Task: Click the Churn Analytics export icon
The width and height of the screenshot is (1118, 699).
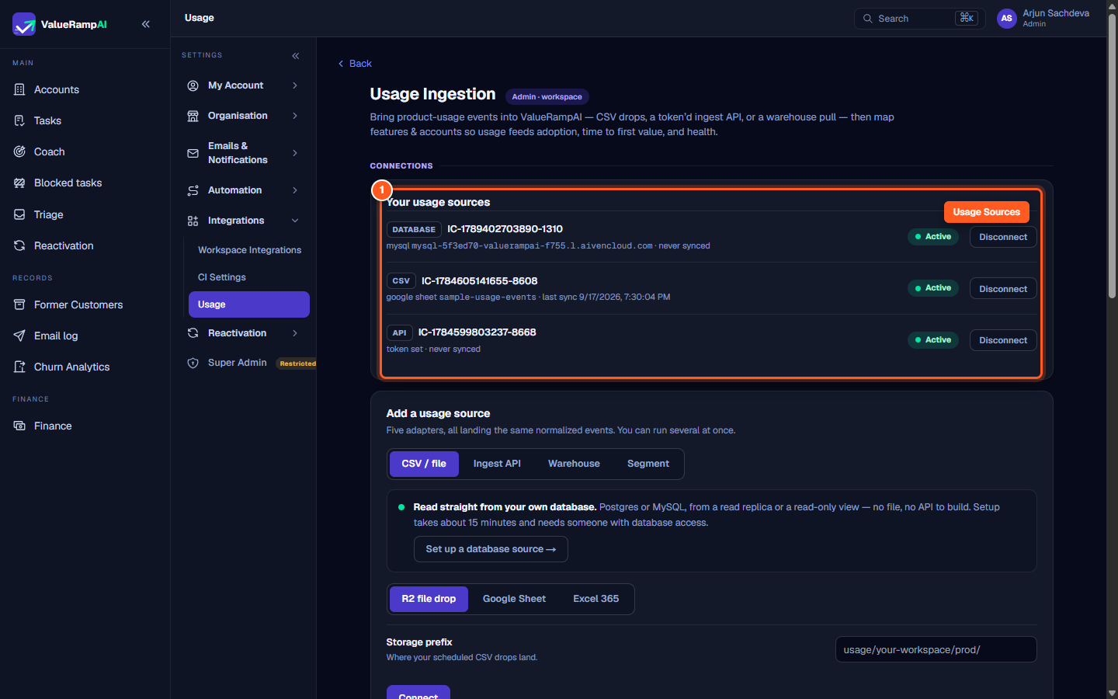Action: point(19,367)
